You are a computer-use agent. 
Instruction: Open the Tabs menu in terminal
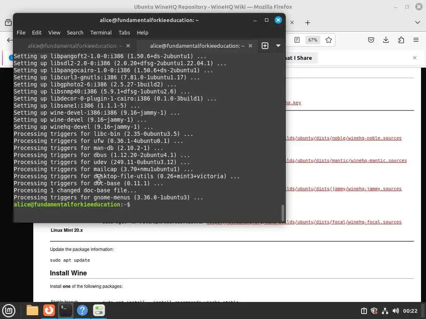(x=124, y=32)
